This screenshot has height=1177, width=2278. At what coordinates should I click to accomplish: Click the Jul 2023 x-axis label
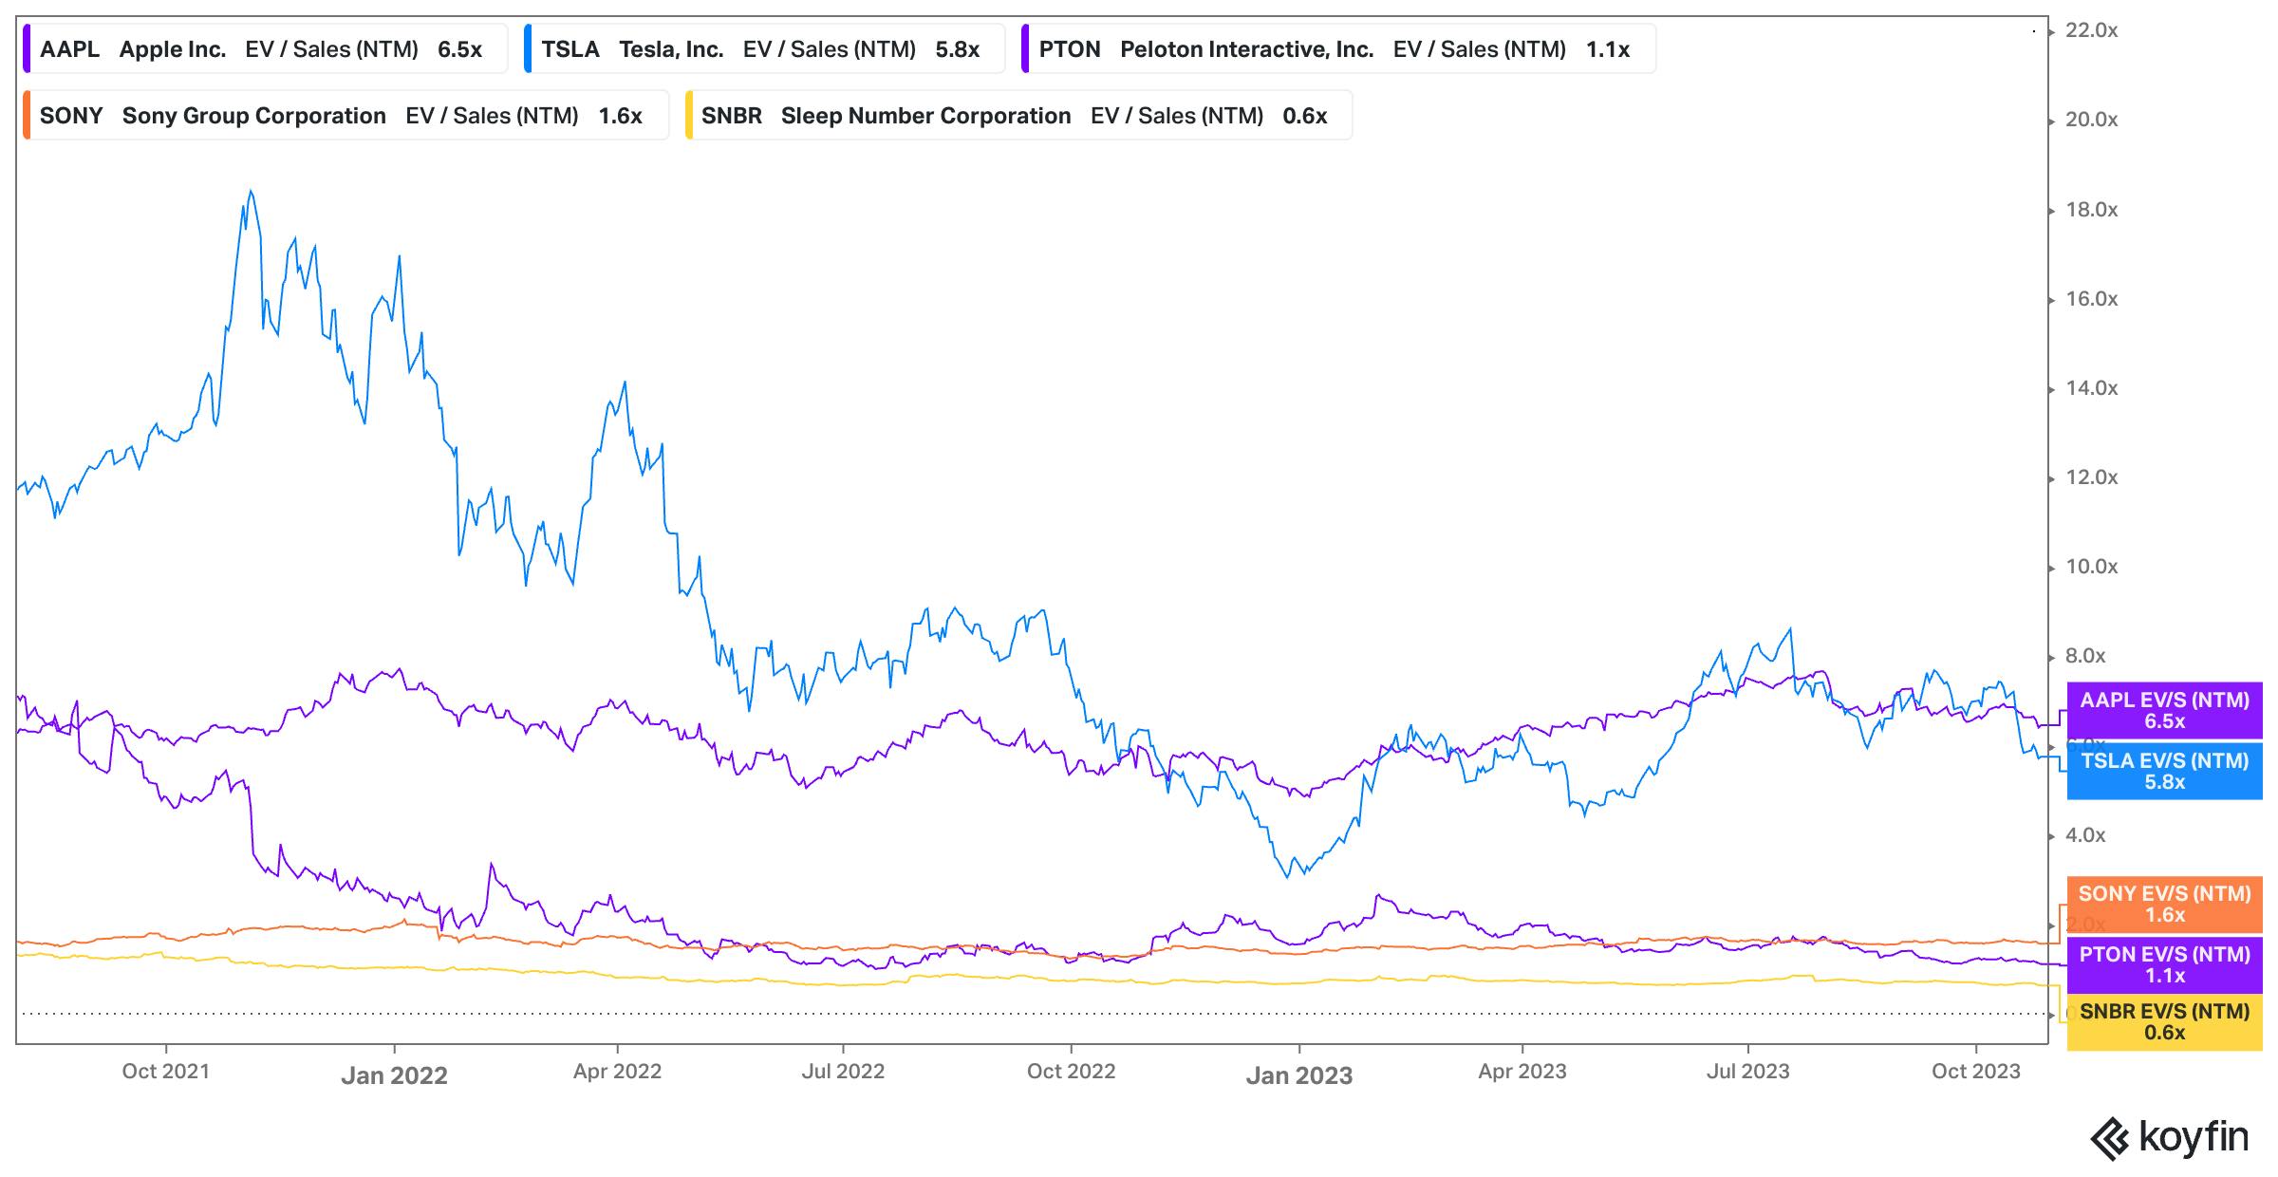1747,1072
